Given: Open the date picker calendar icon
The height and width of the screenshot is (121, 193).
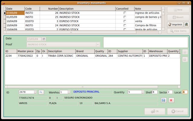Looking at the screenshot, I should (44, 39).
